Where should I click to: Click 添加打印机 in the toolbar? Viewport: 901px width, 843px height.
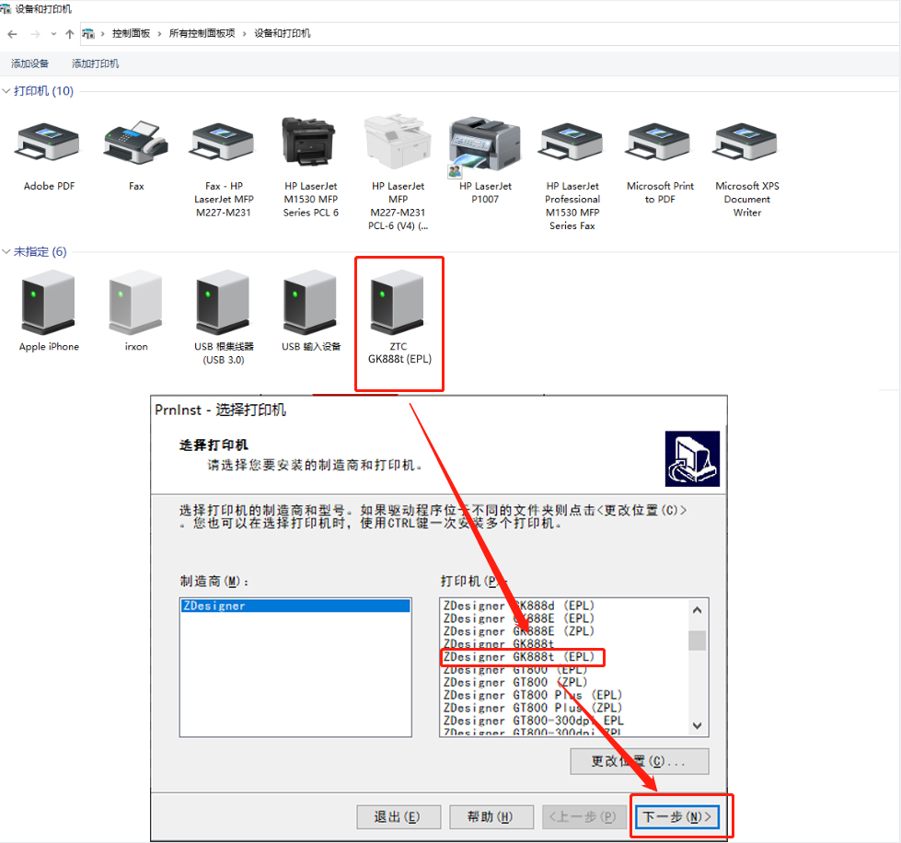click(x=96, y=64)
